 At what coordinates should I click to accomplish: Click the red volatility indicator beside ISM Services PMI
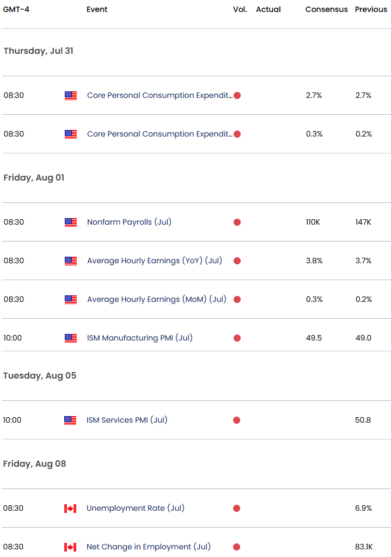237,420
